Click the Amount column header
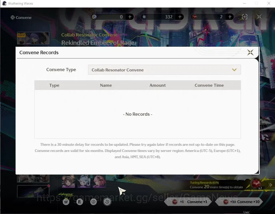The height and width of the screenshot is (214, 275). click(x=157, y=85)
